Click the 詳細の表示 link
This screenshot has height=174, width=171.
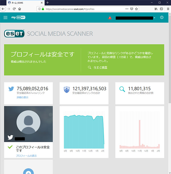click(x=23, y=97)
